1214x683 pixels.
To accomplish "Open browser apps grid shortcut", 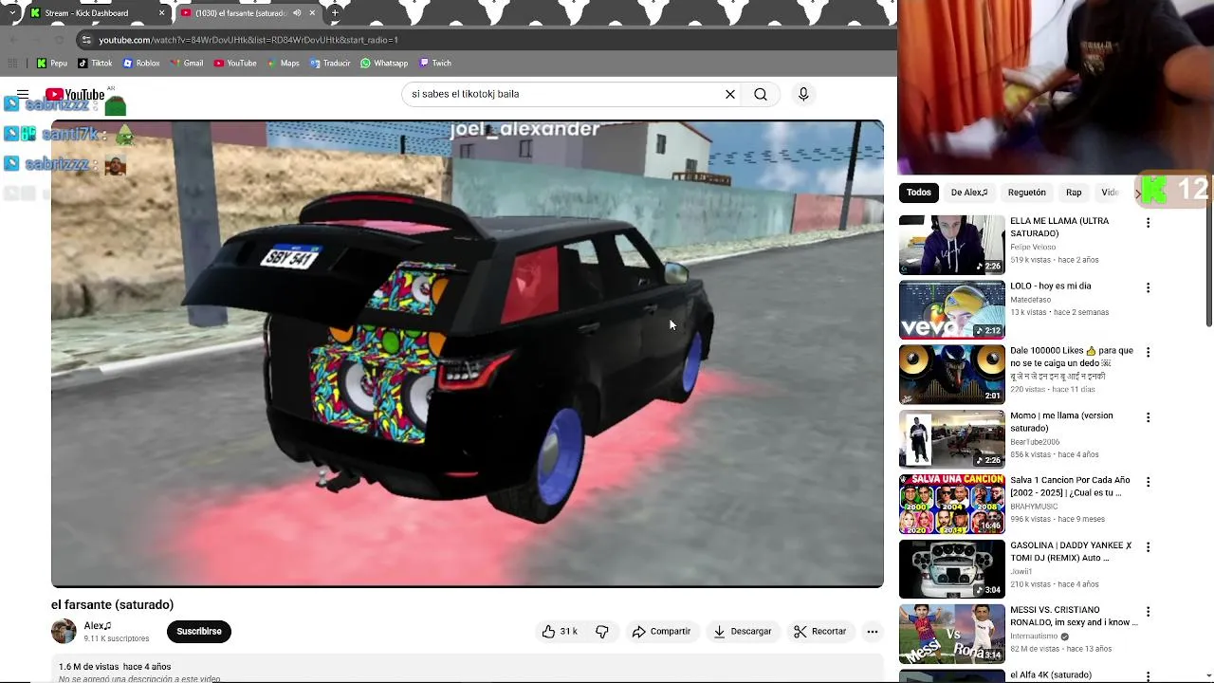I will (x=12, y=64).
